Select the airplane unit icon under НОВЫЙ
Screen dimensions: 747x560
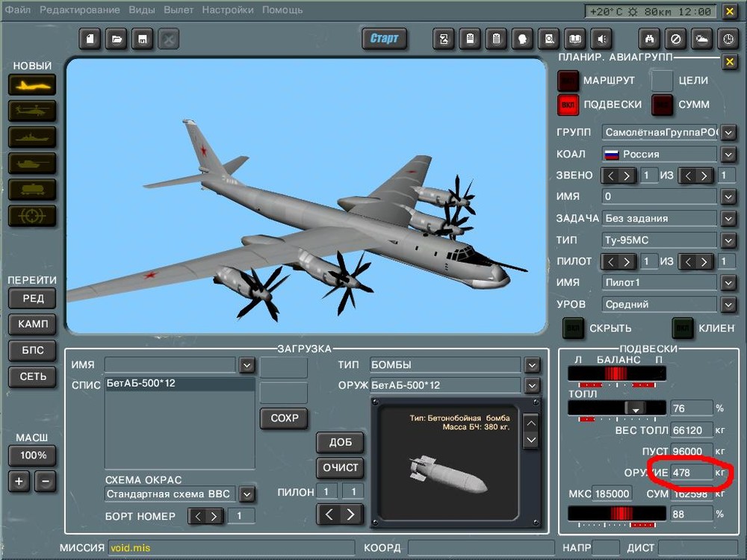point(31,84)
